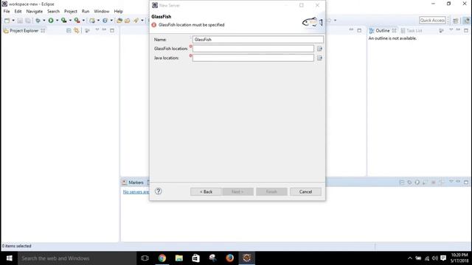The height and width of the screenshot is (265, 472).
Task: Maximize the bottom Servers panel
Action: (x=466, y=182)
